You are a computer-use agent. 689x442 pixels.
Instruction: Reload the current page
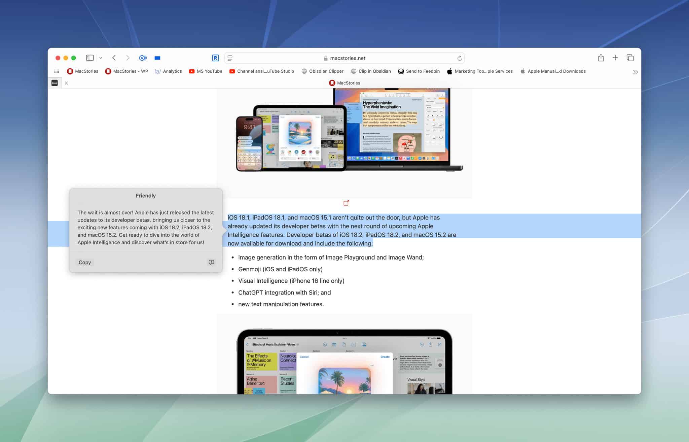tap(459, 58)
